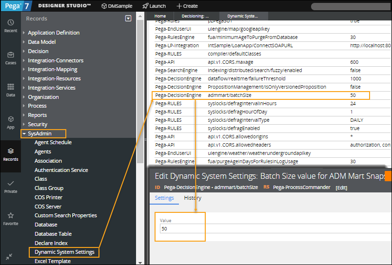Open the Recent clock icon in sidebar
The image size is (392, 265).
pyautogui.click(x=11, y=23)
